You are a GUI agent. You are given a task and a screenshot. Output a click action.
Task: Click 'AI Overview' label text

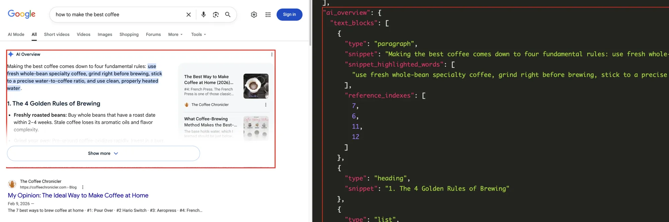28,54
